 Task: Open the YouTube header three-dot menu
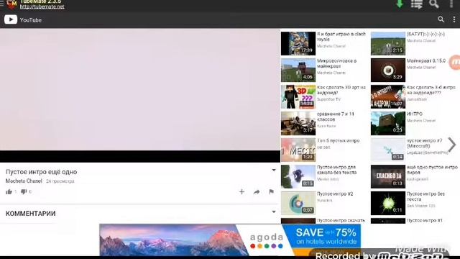(x=454, y=19)
